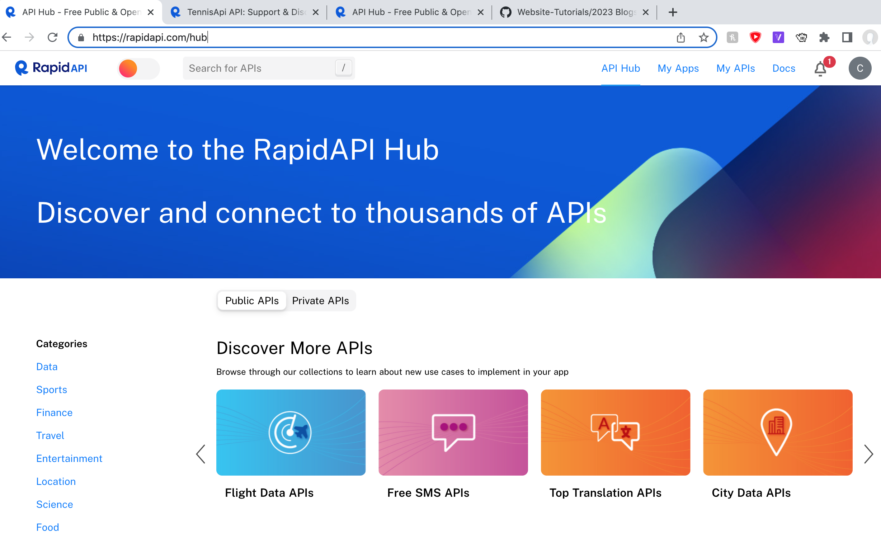Click the notification bell icon

[820, 69]
